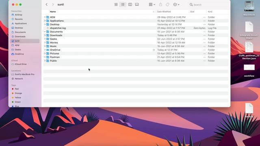260x146 pixels.
Task: Select the Applications folder name in list
Action: pyautogui.click(x=57, y=21)
